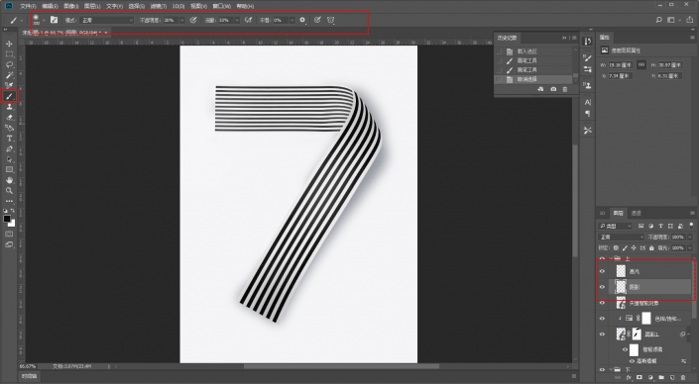Select the Horizontal Type tool
The width and height of the screenshot is (699, 384).
click(x=9, y=139)
